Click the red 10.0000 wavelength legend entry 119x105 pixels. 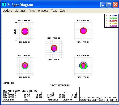tap(112, 21)
